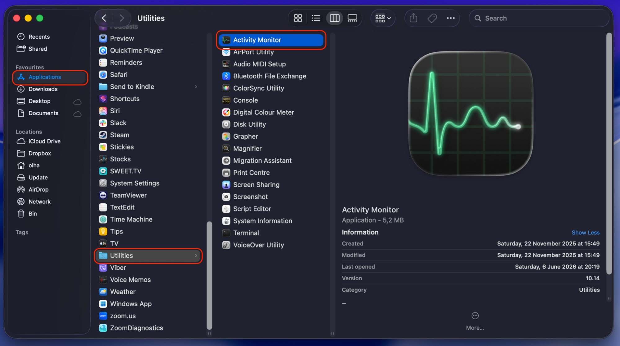Screen dimensions: 620x346
Task: Select the Digital Colour Meter icon
Action: [x=226, y=113]
